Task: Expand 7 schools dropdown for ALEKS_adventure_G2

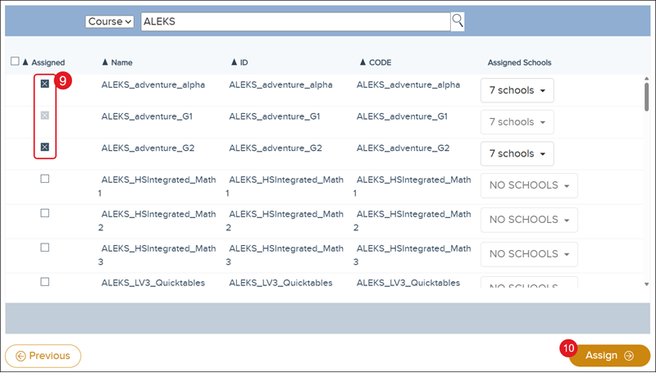Action: click(517, 154)
